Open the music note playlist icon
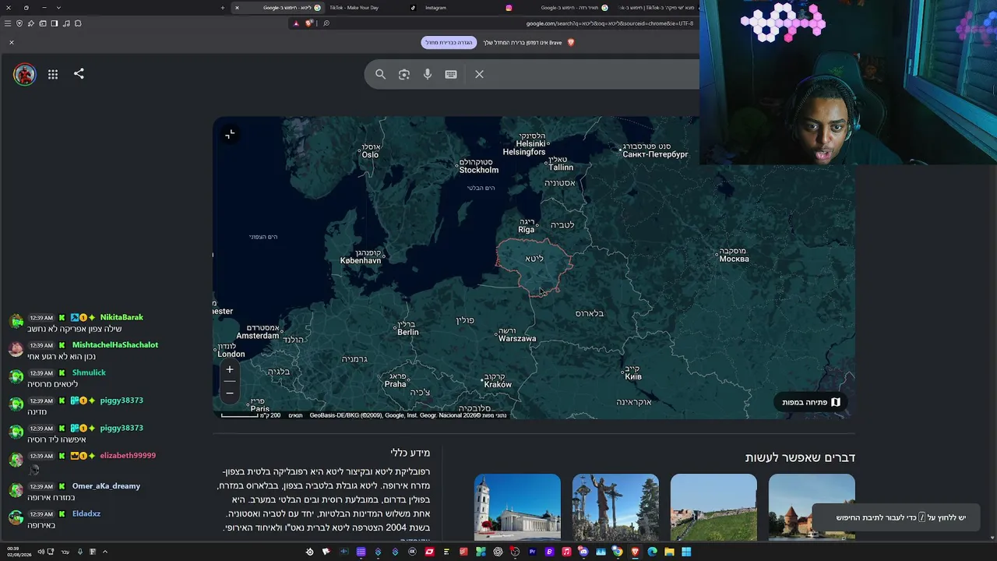Screen dimensions: 997x561 [x=65, y=23]
